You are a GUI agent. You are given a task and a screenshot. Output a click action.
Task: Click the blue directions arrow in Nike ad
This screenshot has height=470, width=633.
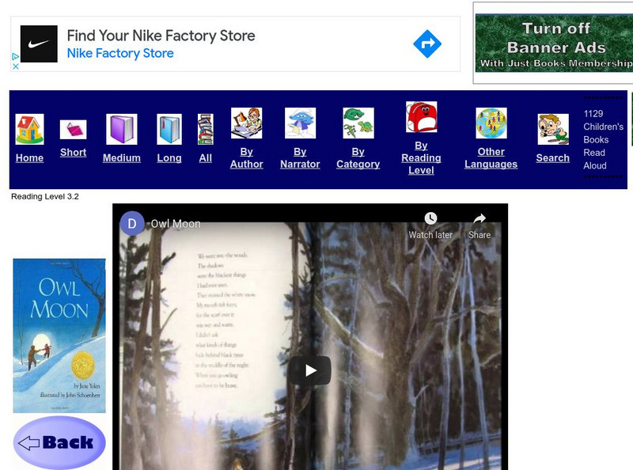pyautogui.click(x=427, y=44)
